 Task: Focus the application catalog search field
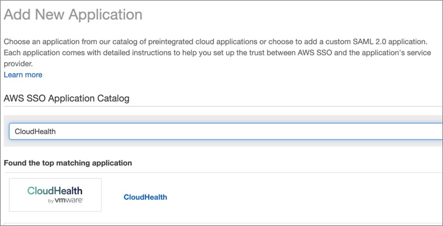[x=226, y=131]
